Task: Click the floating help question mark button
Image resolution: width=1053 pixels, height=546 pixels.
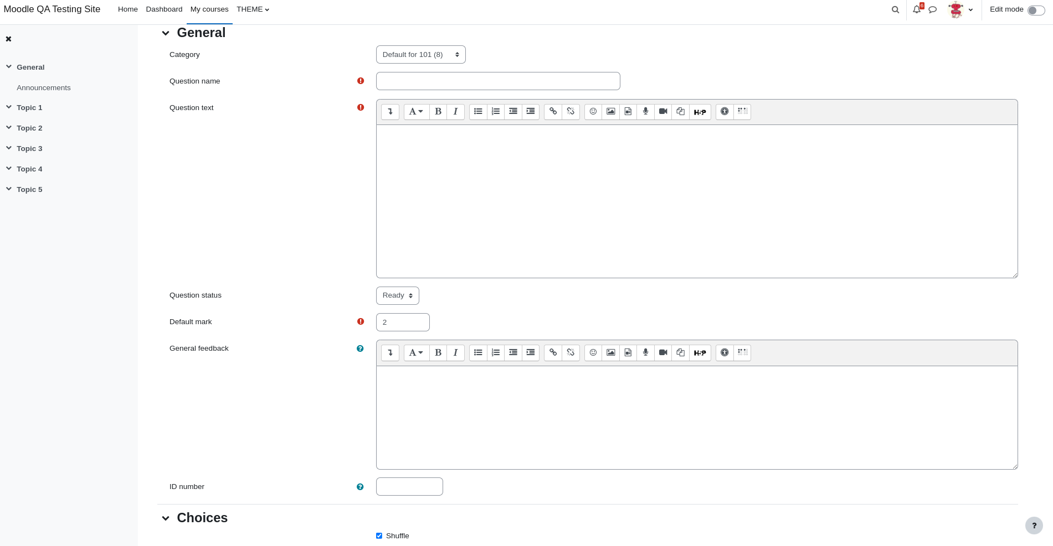Action: click(x=1034, y=526)
